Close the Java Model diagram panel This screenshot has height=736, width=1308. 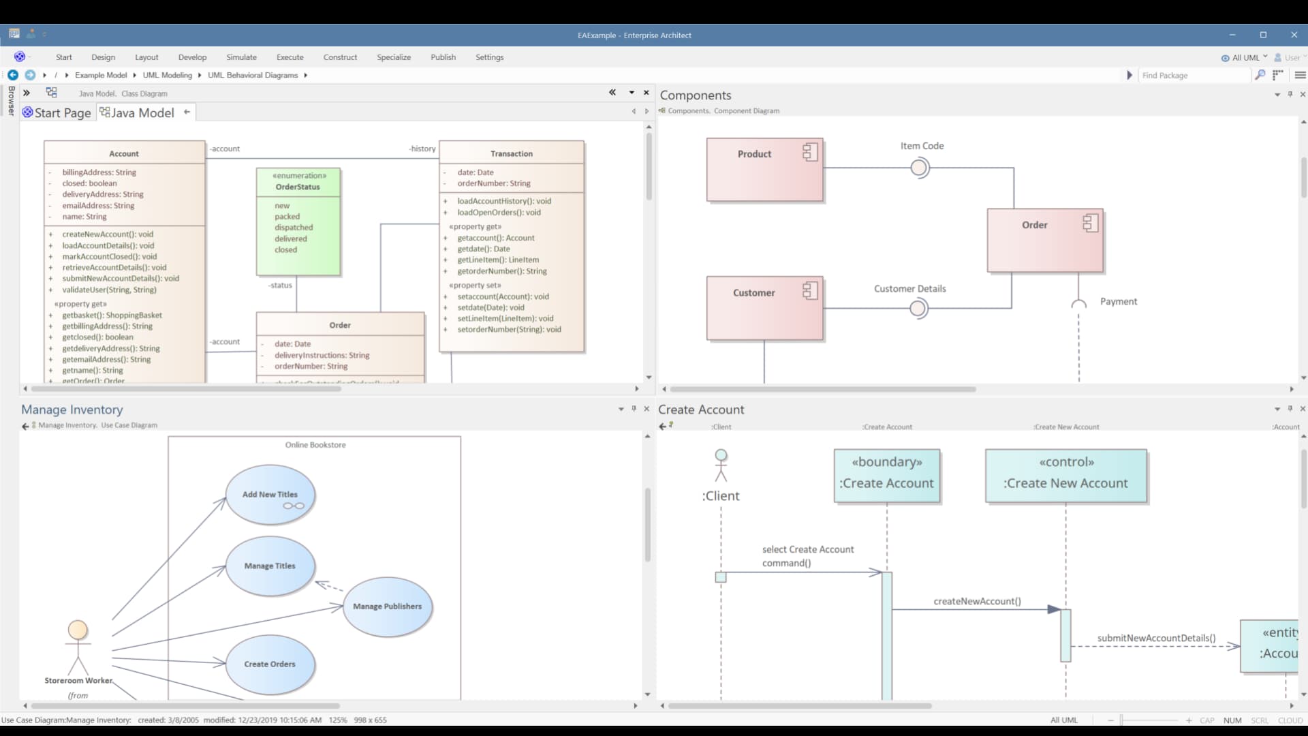coord(647,93)
